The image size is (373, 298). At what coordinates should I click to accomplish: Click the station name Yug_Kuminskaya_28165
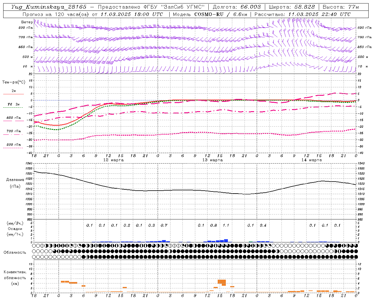click(49, 7)
